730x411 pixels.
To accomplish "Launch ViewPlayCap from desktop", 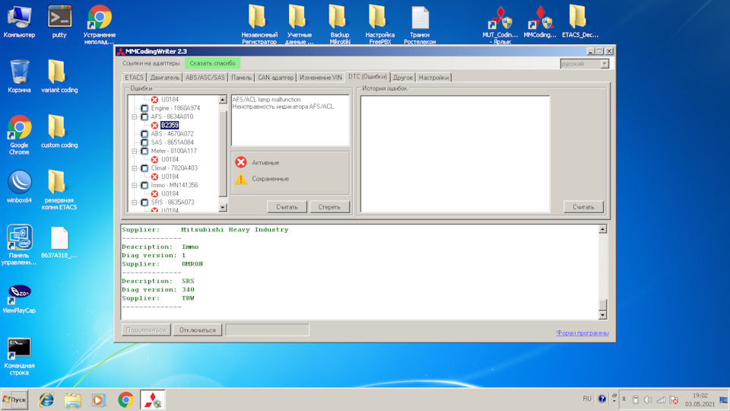I will click(19, 298).
